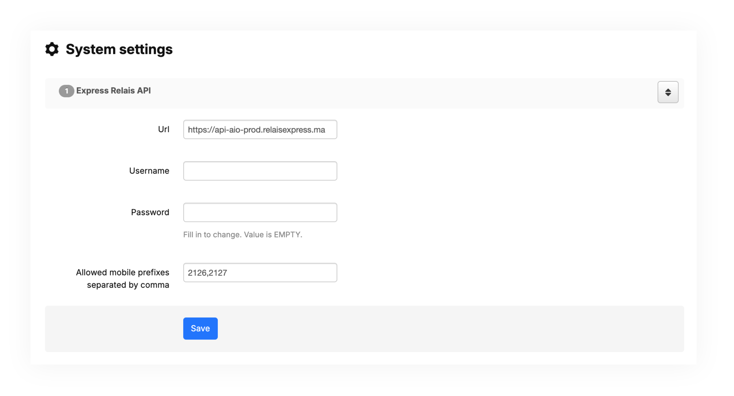Click the Username label text
734x396 pixels.
[149, 171]
